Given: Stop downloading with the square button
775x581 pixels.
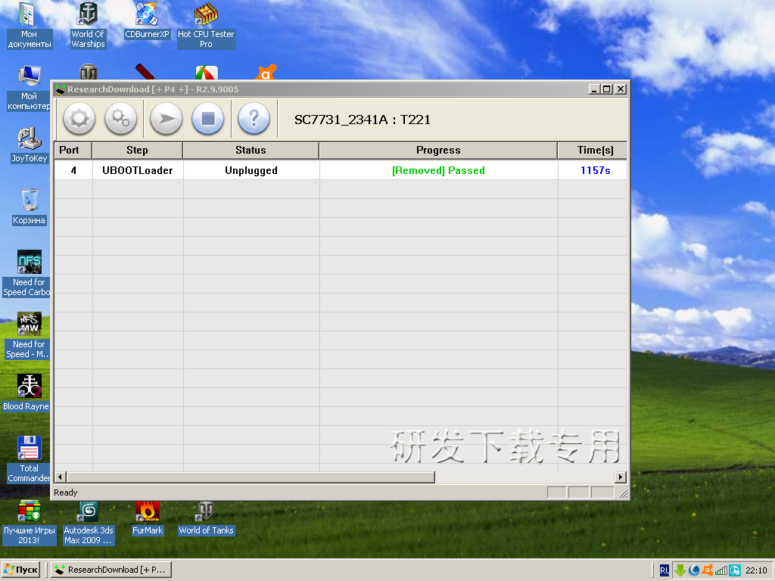Looking at the screenshot, I should pyautogui.click(x=208, y=119).
